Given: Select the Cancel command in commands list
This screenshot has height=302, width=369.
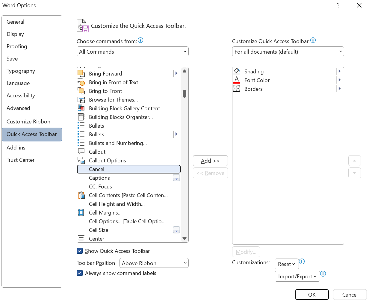Looking at the screenshot, I should (x=129, y=169).
